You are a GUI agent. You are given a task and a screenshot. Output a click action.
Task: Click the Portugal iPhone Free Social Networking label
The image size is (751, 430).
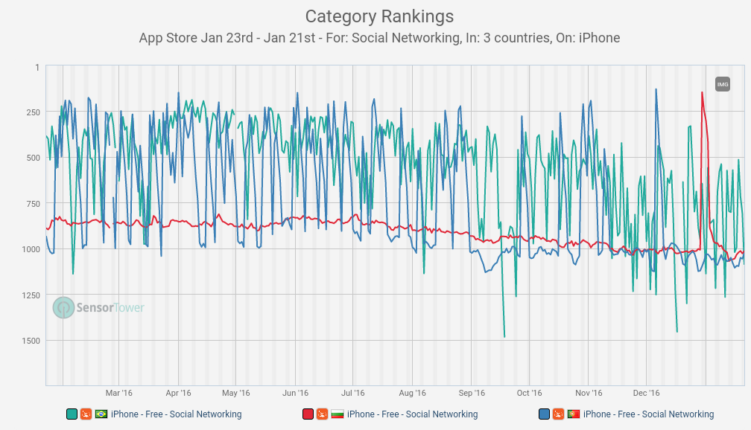(x=648, y=414)
